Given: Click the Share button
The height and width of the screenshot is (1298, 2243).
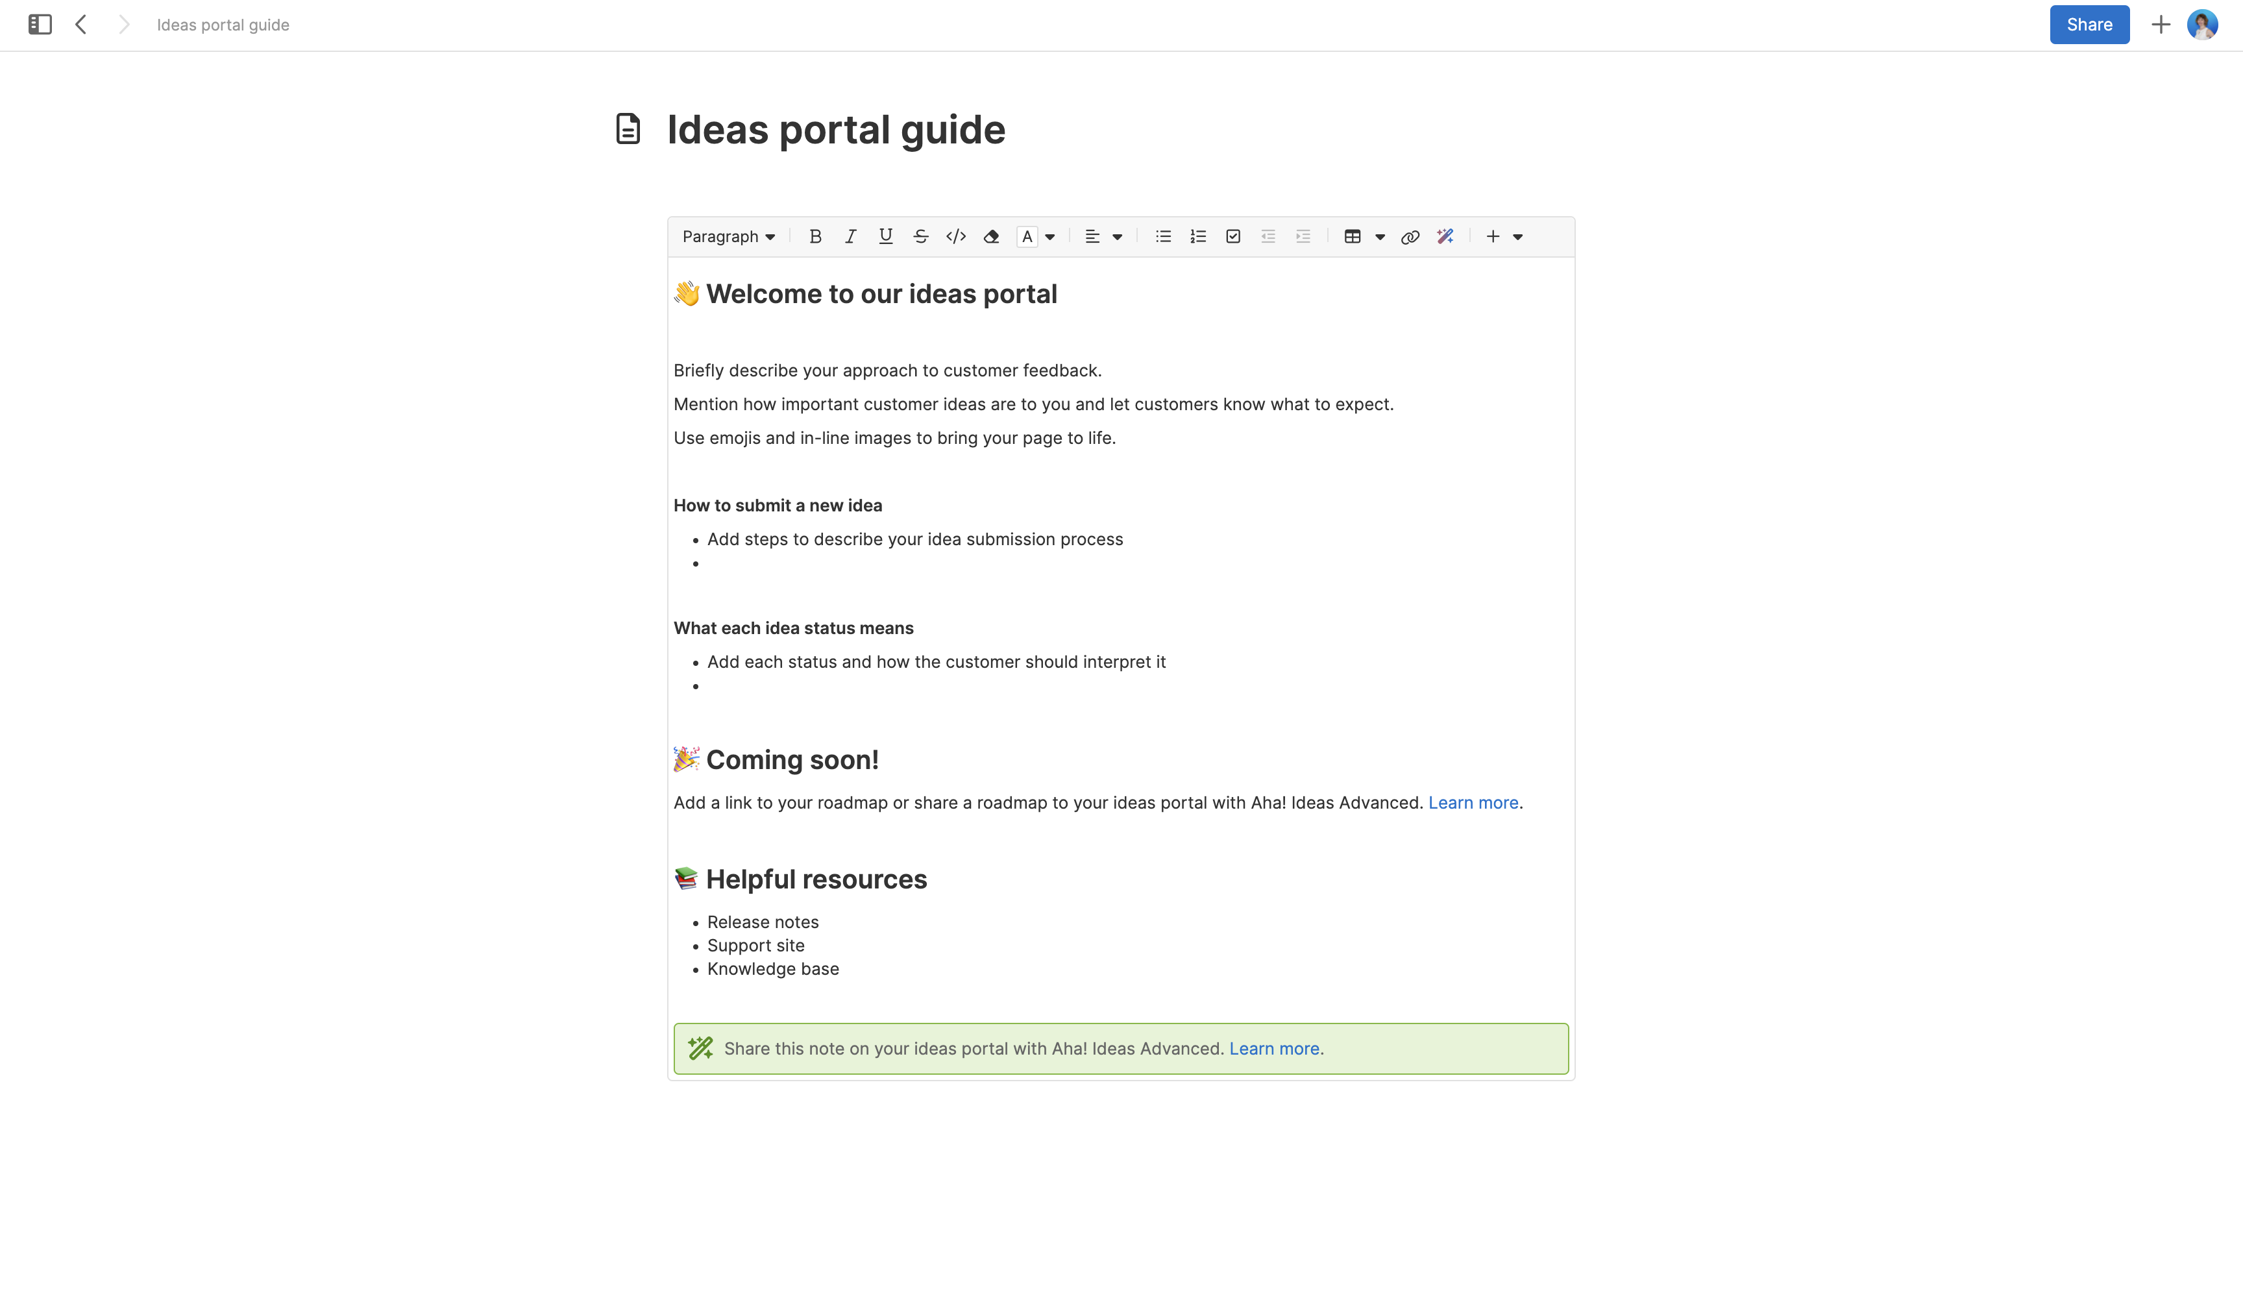Looking at the screenshot, I should (x=2089, y=25).
